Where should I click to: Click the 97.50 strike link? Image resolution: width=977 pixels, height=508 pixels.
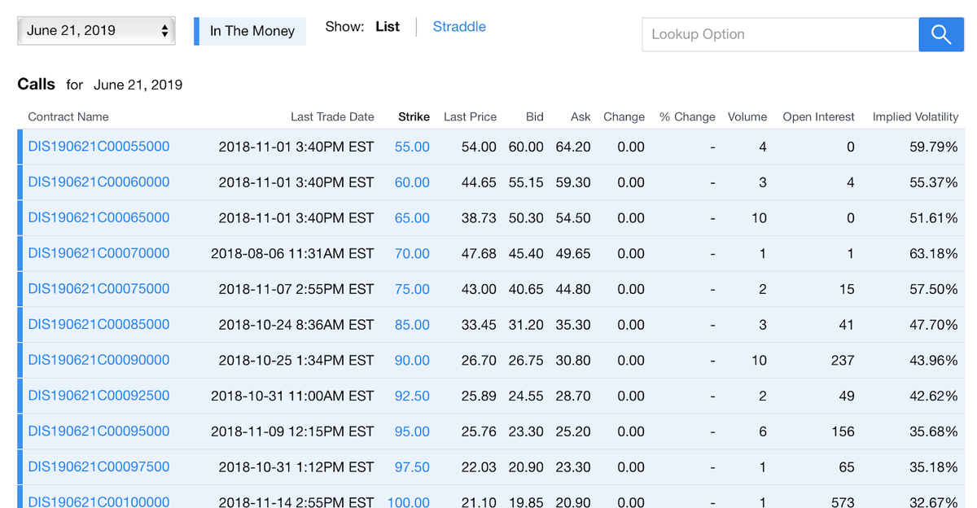point(412,467)
